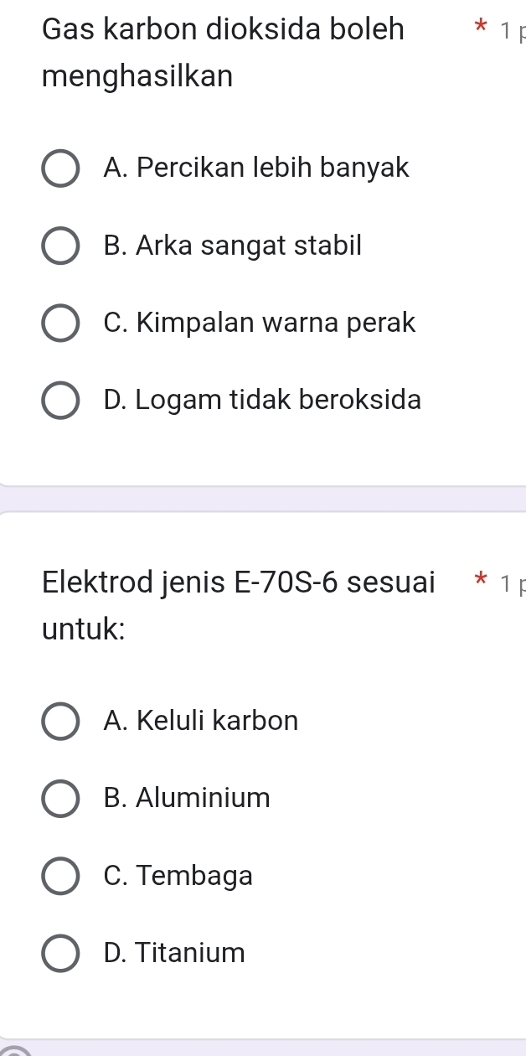The height and width of the screenshot is (1056, 526).
Task: Mark the D. Titanium radio circle
Action: [61, 953]
